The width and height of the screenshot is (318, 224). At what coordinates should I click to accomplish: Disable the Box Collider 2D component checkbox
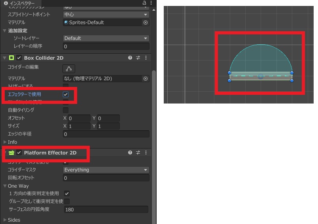pos(19,58)
